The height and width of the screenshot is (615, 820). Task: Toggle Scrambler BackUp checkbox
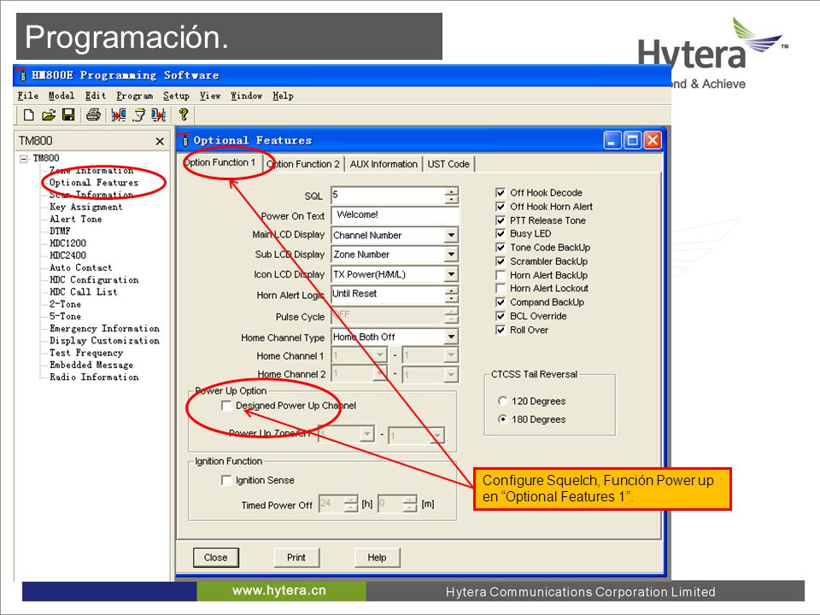tap(501, 261)
